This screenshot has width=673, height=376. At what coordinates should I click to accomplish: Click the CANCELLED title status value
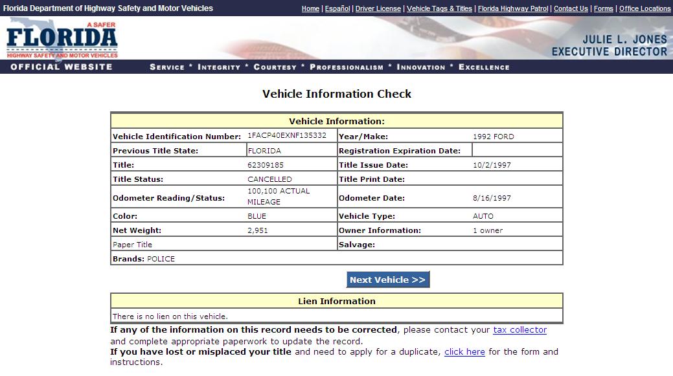(269, 179)
